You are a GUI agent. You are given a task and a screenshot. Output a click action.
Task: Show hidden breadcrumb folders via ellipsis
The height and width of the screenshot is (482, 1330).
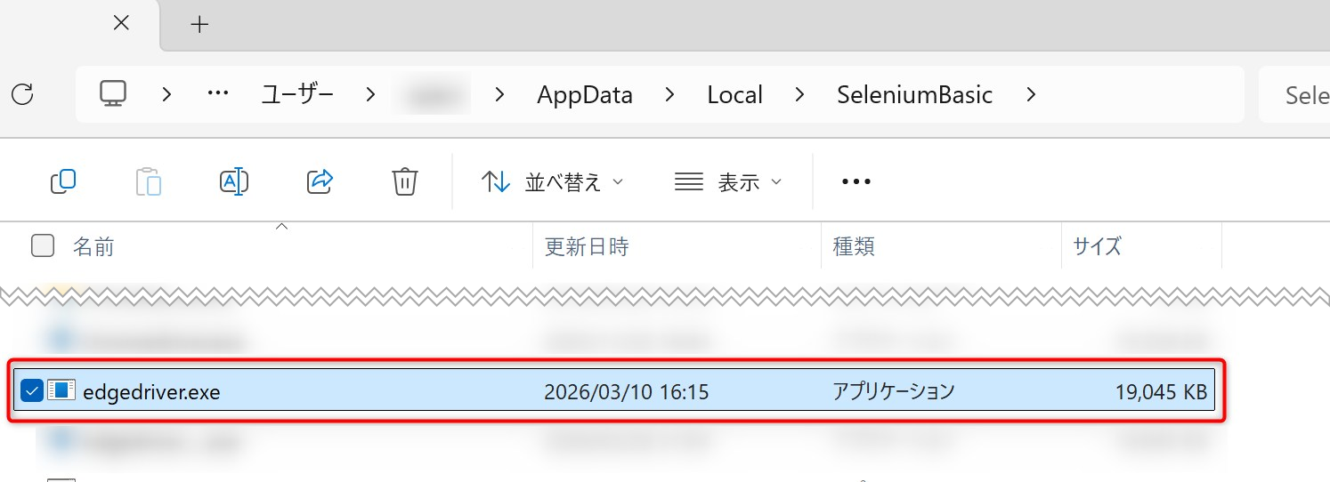tap(218, 94)
